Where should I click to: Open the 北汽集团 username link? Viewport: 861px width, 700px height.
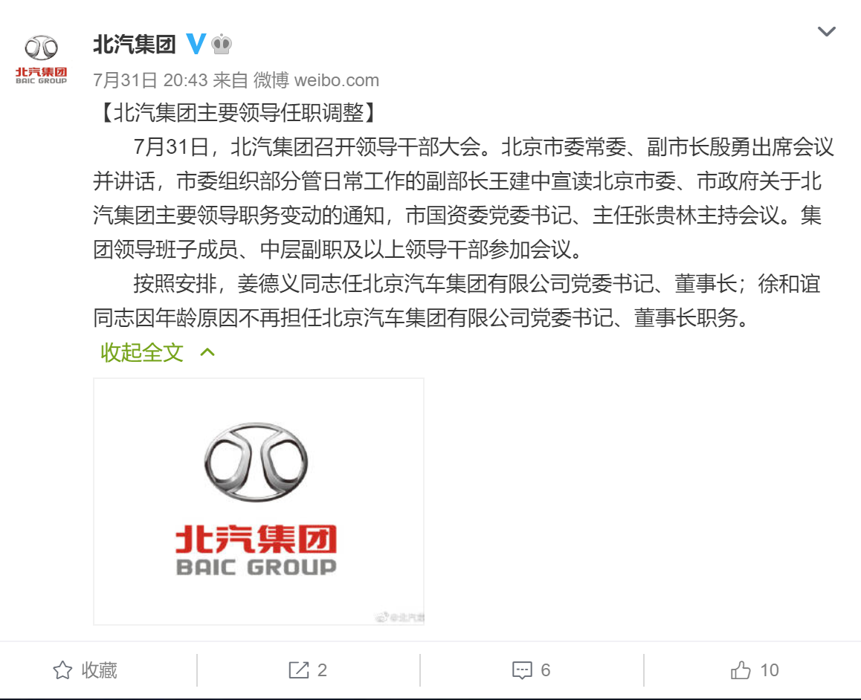click(x=135, y=44)
